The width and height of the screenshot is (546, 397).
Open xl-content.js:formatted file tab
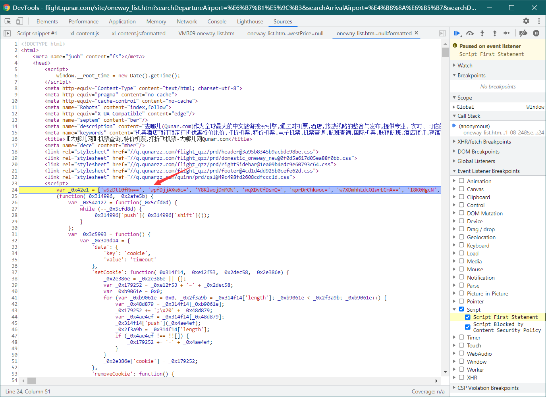point(139,33)
